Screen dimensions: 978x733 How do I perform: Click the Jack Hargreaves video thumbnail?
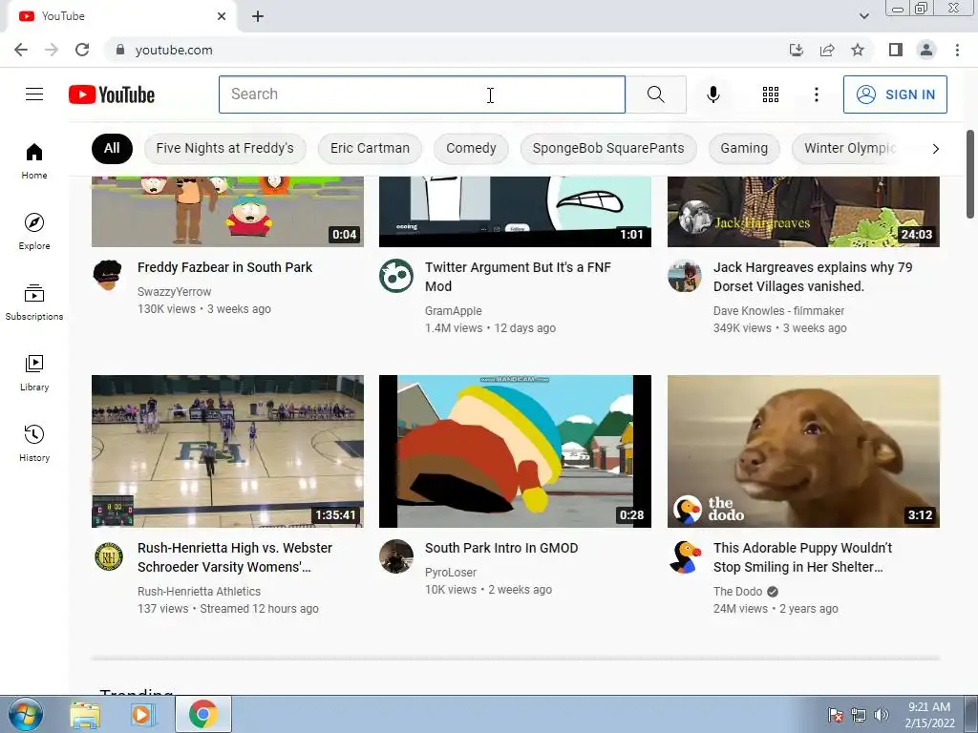pos(803,212)
